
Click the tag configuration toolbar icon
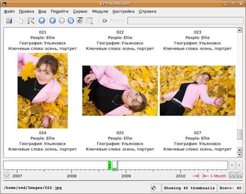coord(80,20)
